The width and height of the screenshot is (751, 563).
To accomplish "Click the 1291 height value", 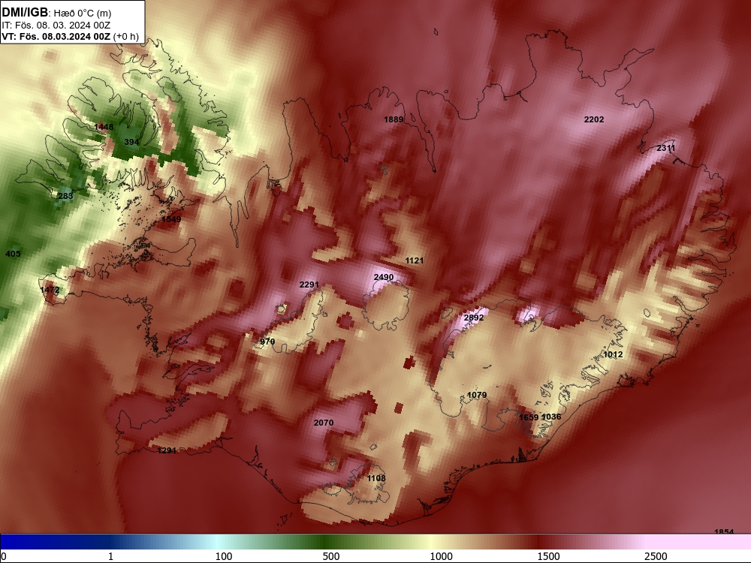I will 167,450.
